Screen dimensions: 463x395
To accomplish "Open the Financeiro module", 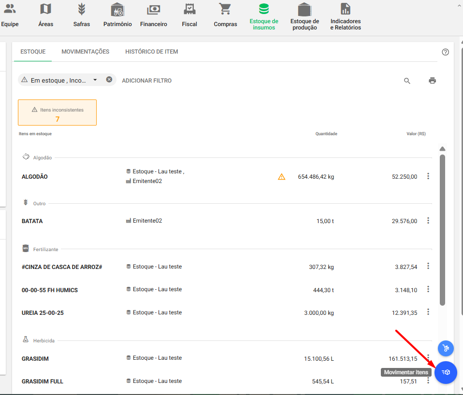I will pos(154,9).
